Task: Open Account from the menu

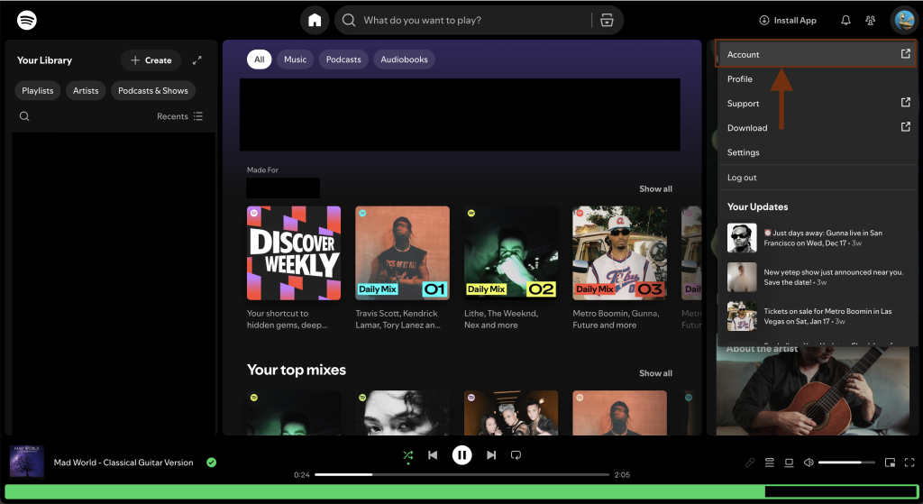Action: coord(816,54)
